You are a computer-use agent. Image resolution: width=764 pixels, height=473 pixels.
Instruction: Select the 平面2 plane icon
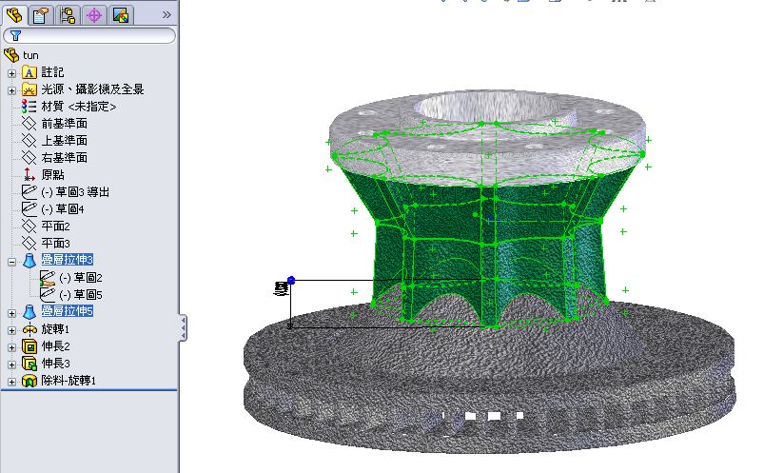tap(29, 226)
